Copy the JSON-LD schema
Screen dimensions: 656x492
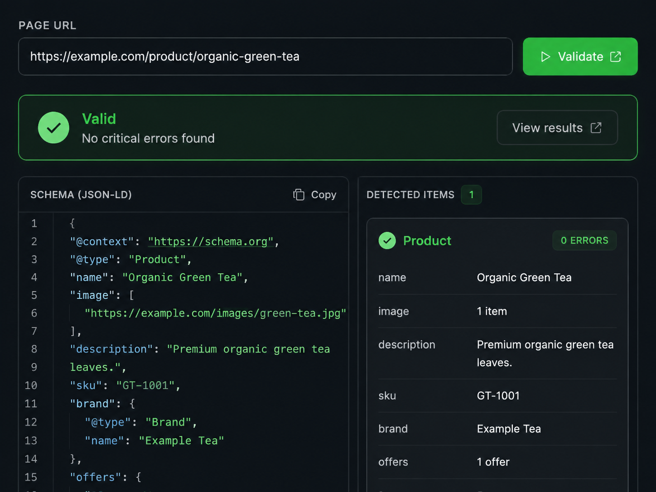tap(315, 195)
